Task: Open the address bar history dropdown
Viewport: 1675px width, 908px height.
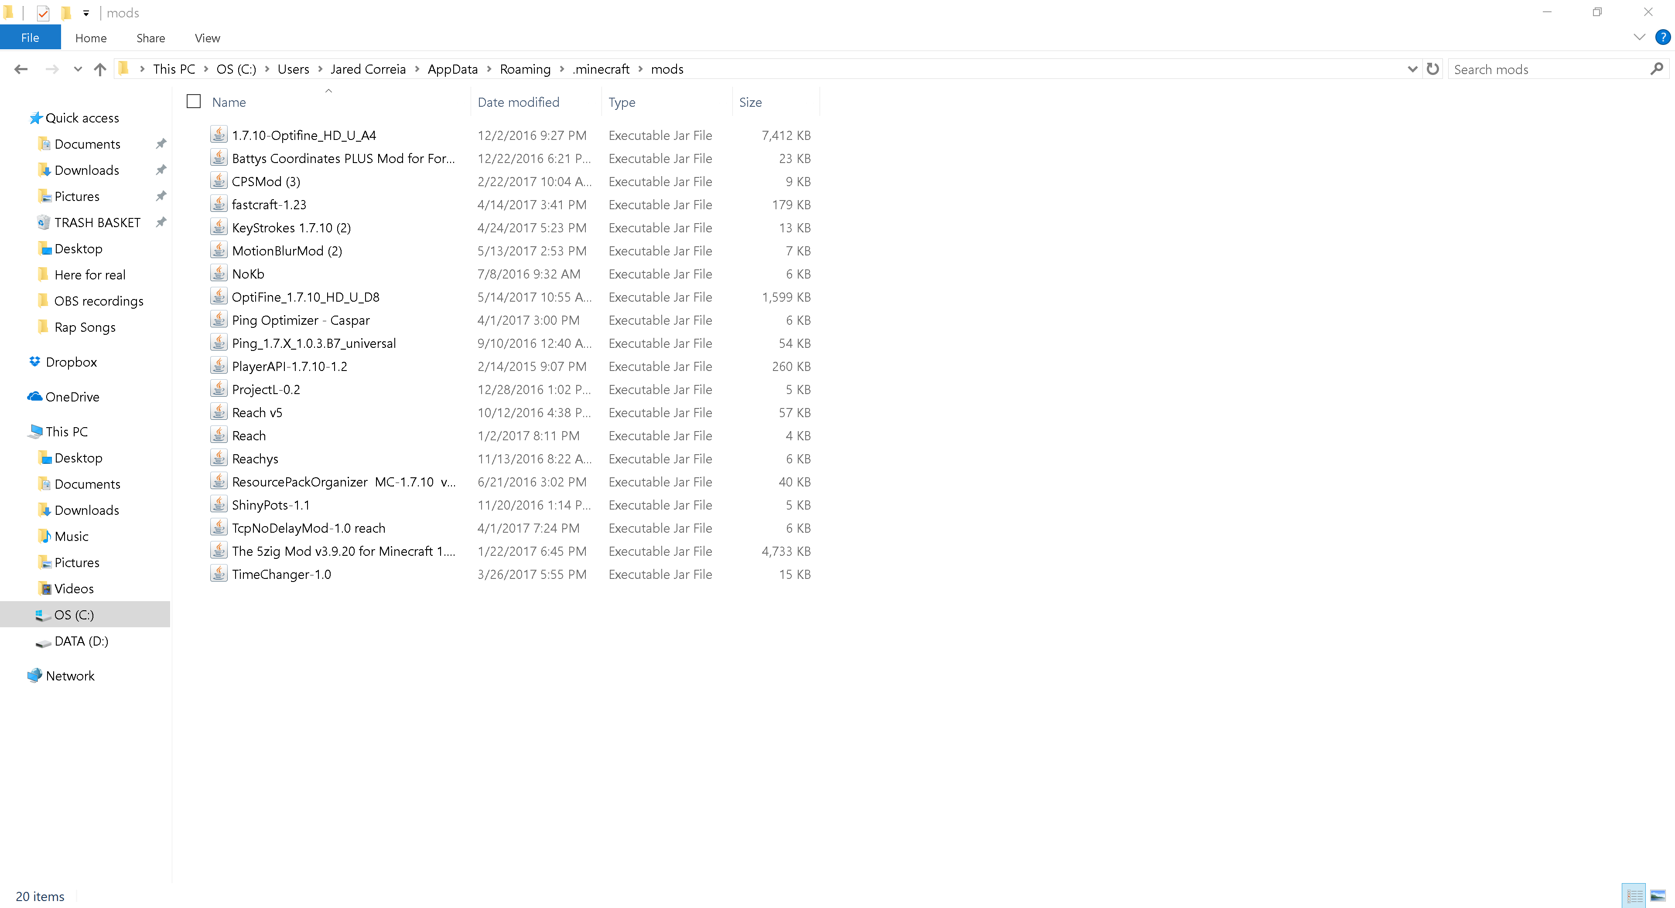Action: [1412, 69]
